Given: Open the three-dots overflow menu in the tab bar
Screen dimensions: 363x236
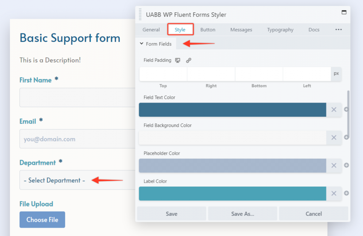Looking at the screenshot, I should [339, 30].
